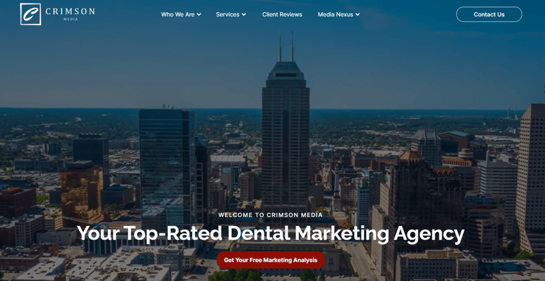Select the 'Welcome to Crimson Media' text

(270, 215)
